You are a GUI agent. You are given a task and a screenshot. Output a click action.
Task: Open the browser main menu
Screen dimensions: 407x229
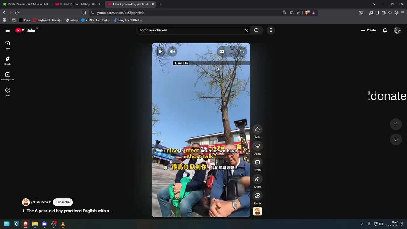(403, 13)
